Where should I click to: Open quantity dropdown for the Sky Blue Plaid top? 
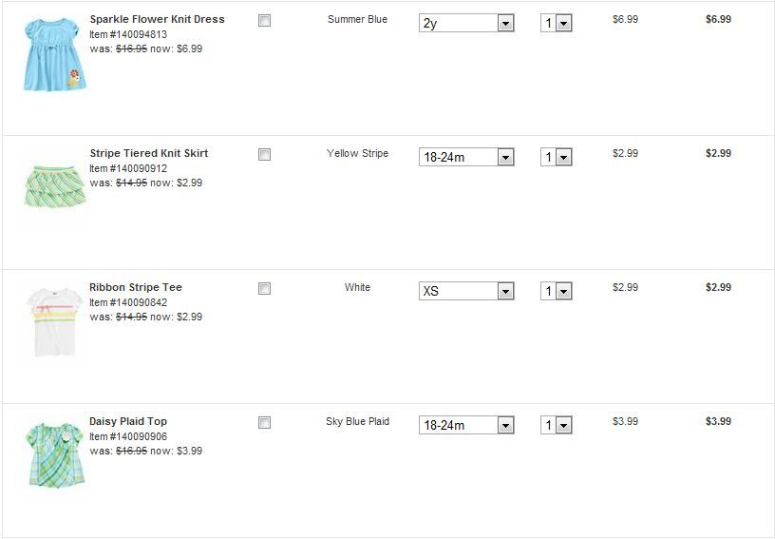[557, 425]
